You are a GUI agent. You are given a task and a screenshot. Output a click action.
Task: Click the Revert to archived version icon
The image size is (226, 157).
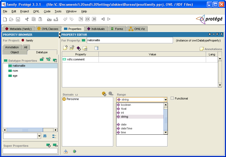pos(56,19)
